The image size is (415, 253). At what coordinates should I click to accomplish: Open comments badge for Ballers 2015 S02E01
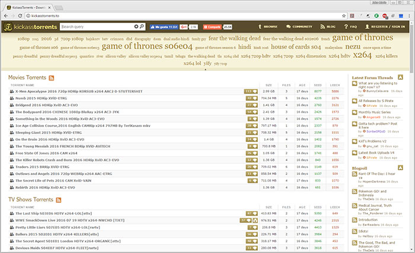[252, 234]
